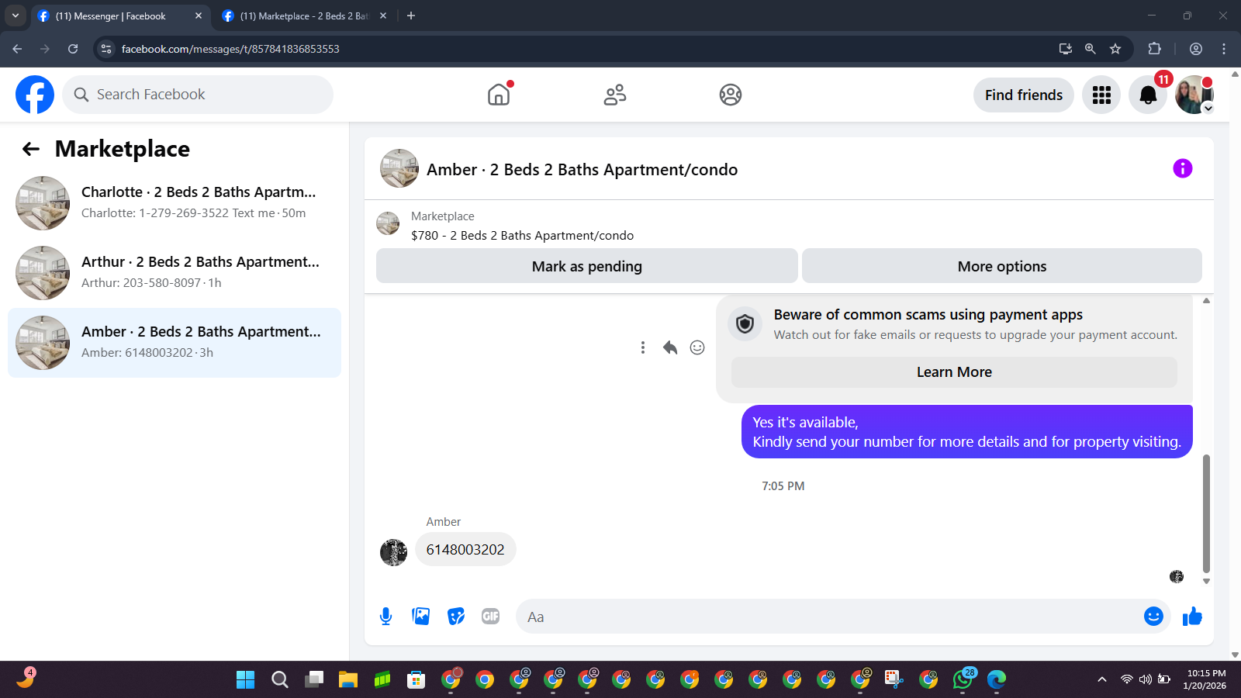Image resolution: width=1241 pixels, height=698 pixels.
Task: Open the taskbar clock and date
Action: pyautogui.click(x=1206, y=679)
